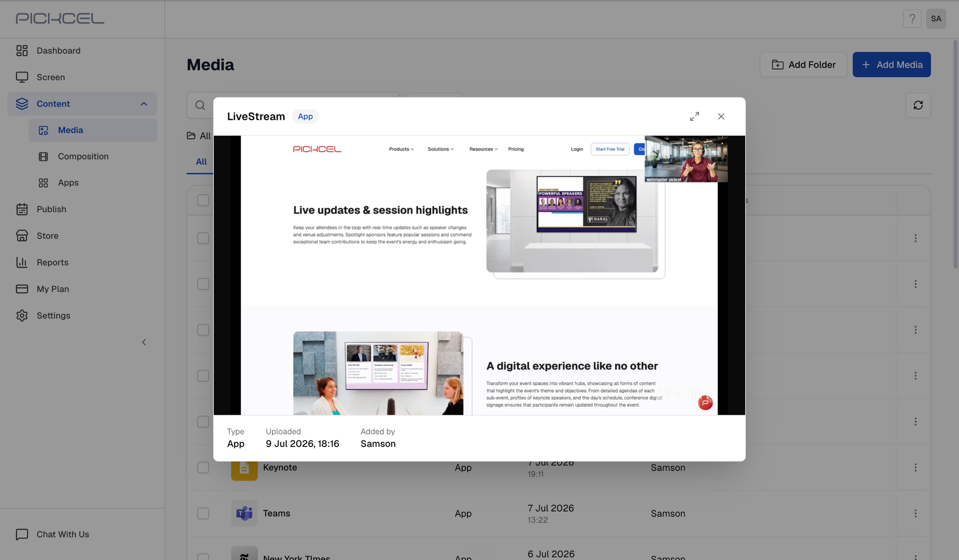Close the LiveStream preview dialog

click(721, 116)
